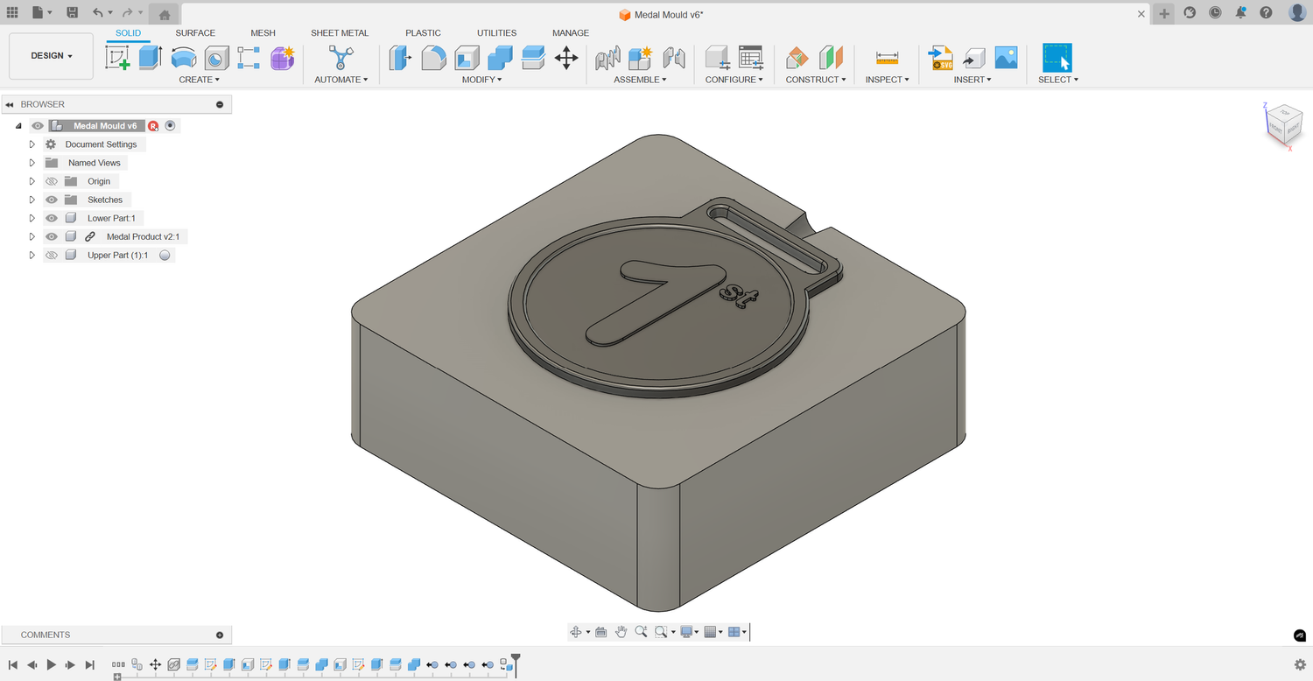1313x681 pixels.
Task: Switch to the MANAGE tab
Action: coord(571,33)
